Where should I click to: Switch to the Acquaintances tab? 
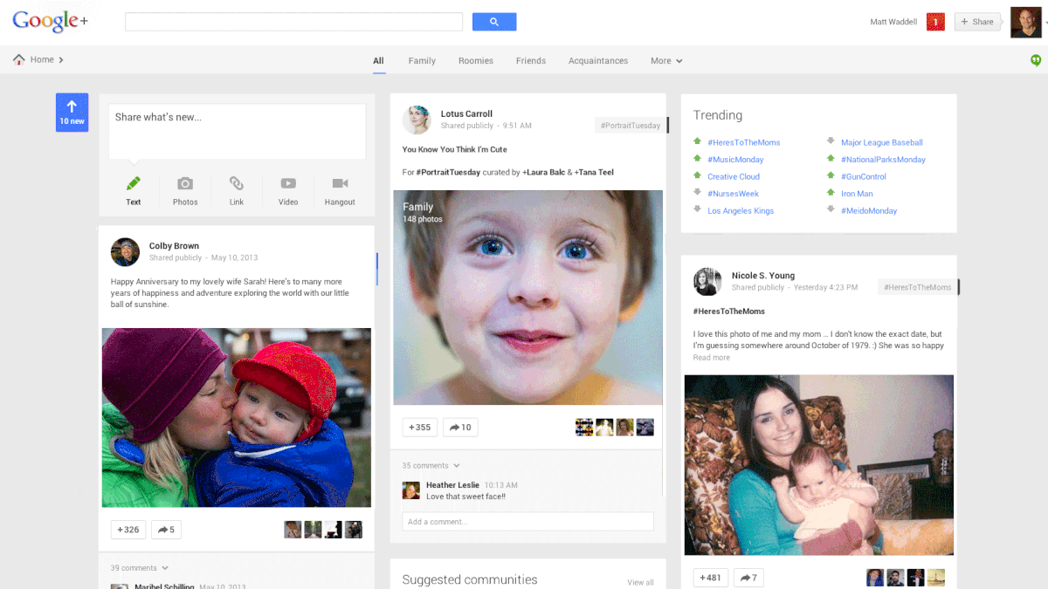(x=598, y=61)
